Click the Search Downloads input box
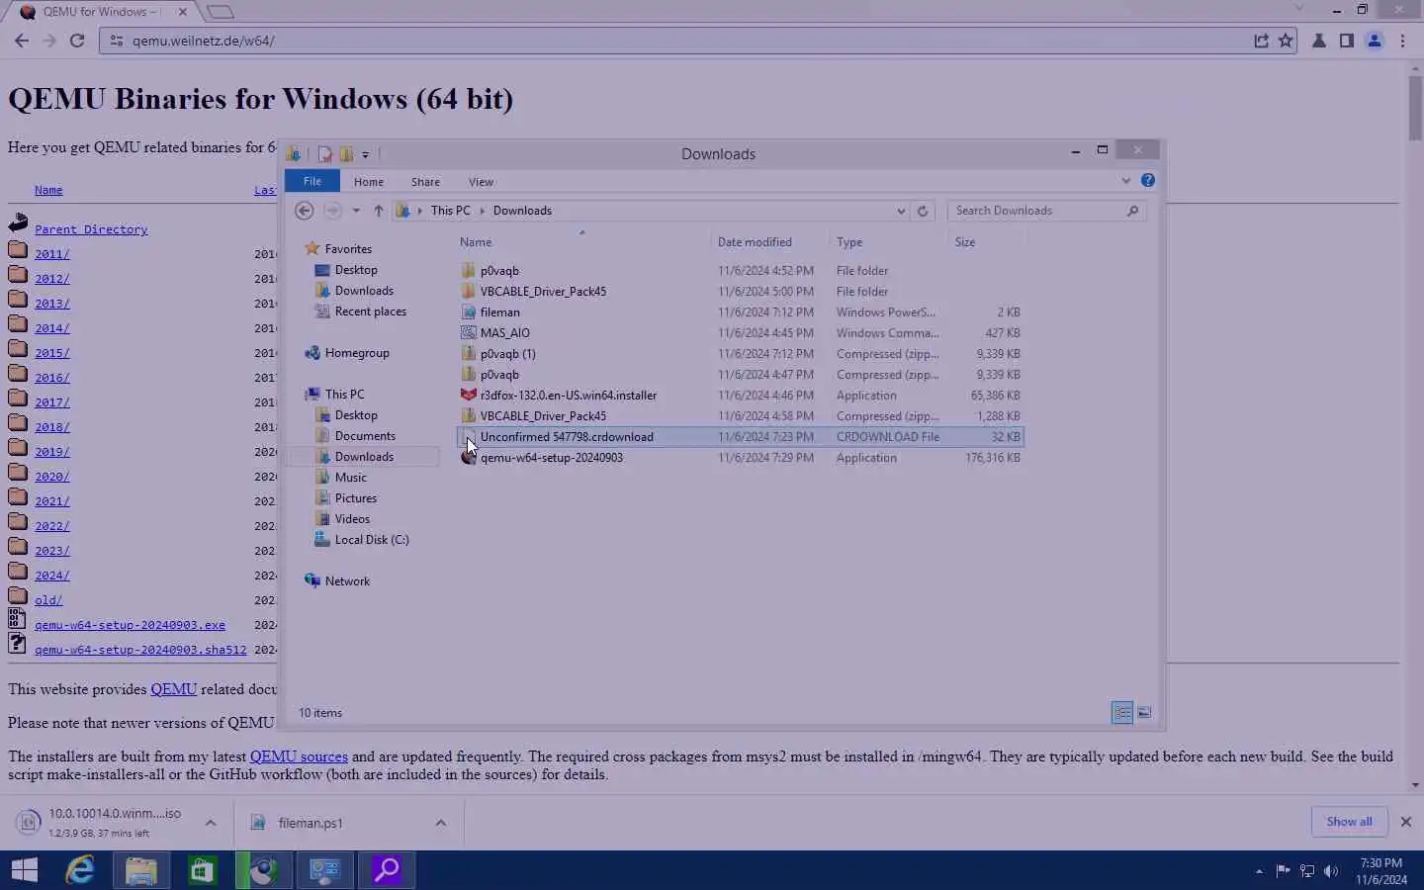1424x890 pixels. [x=1036, y=211]
